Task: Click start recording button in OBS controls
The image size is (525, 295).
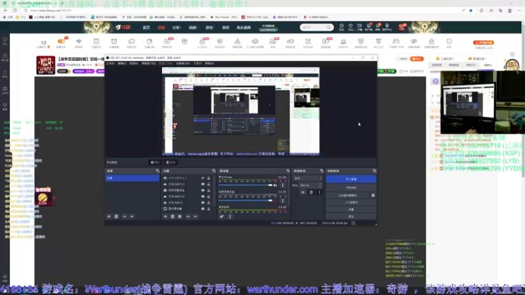Action: pyautogui.click(x=351, y=187)
